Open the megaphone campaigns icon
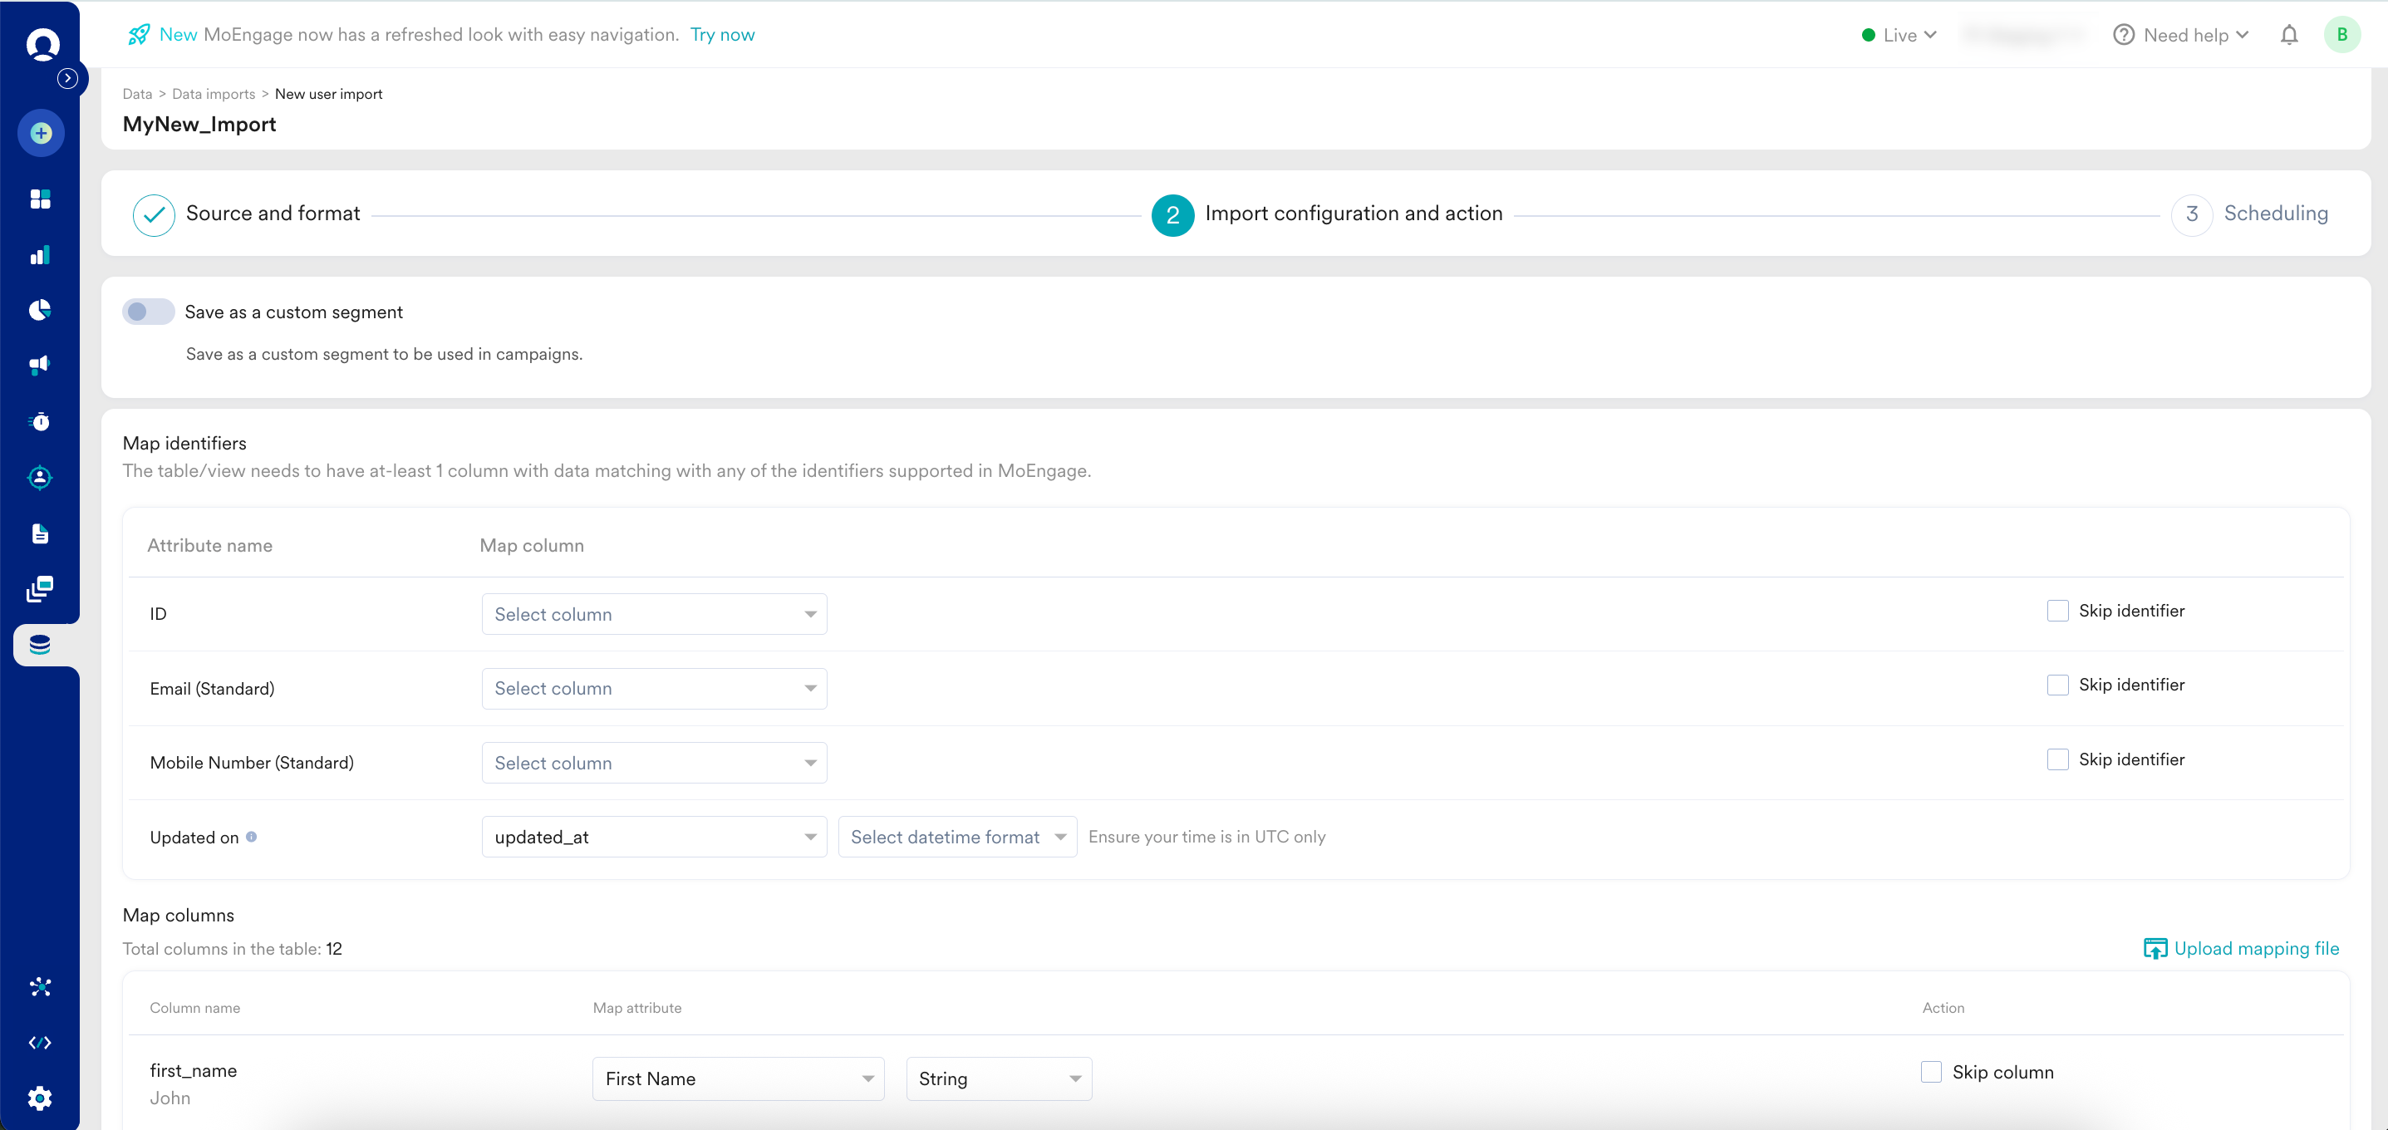The height and width of the screenshot is (1130, 2388). point(40,366)
